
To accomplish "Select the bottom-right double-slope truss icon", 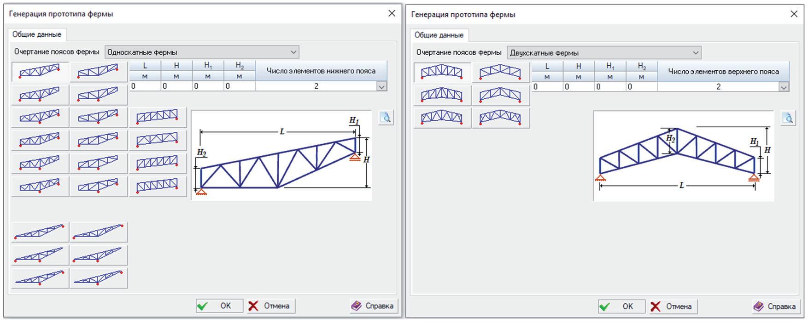I will 500,118.
